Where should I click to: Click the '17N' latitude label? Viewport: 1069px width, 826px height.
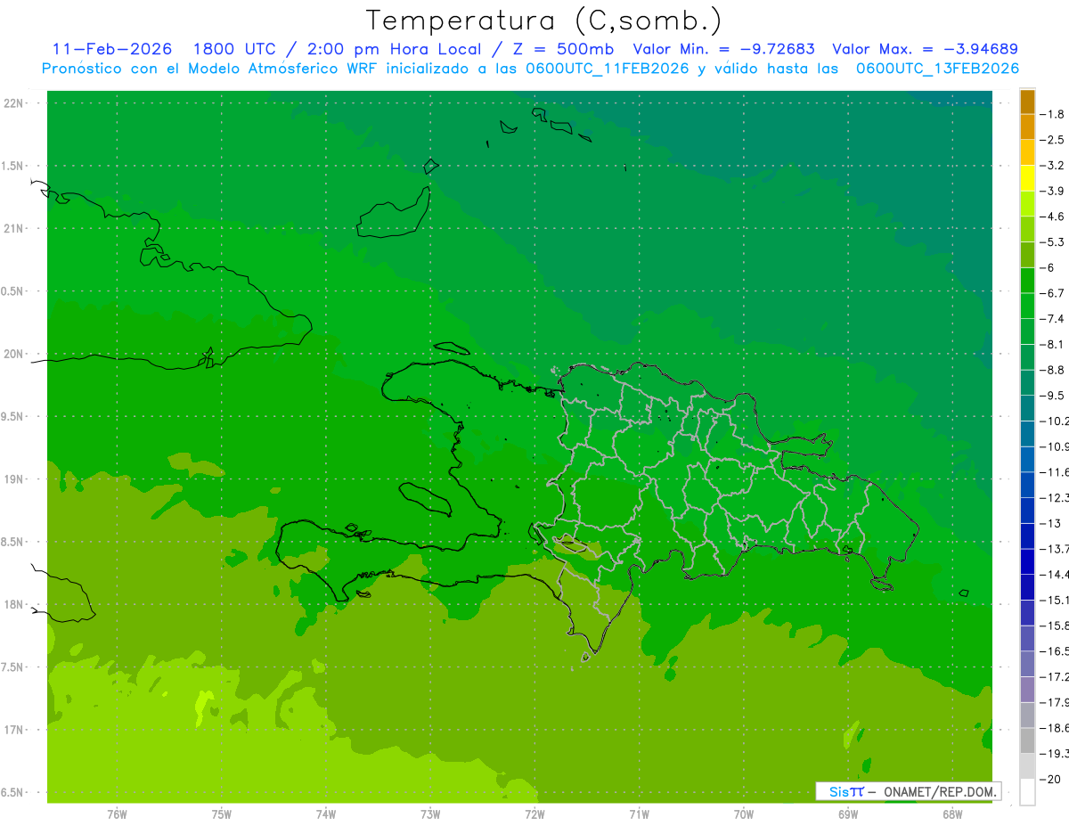coord(14,730)
